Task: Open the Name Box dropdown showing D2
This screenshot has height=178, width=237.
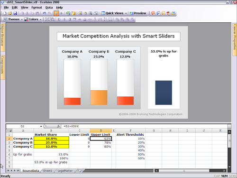Action: (41, 126)
